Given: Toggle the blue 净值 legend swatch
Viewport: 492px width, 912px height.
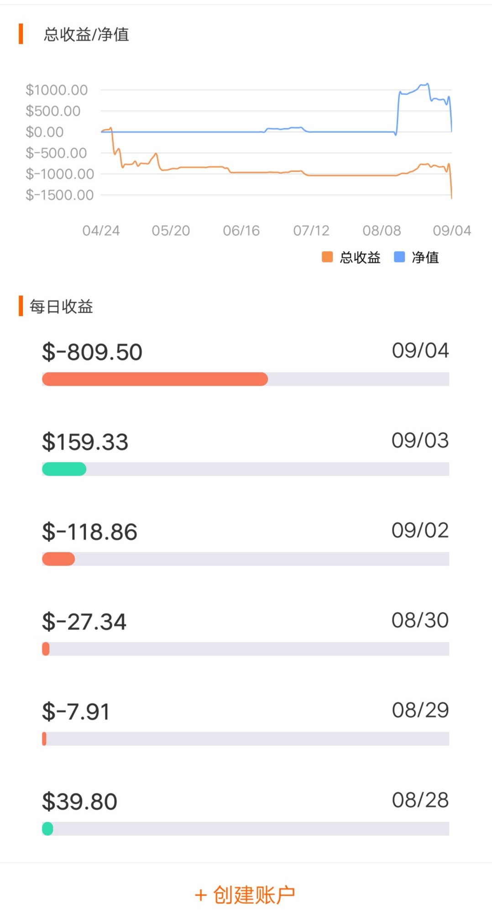Looking at the screenshot, I should pos(399,257).
